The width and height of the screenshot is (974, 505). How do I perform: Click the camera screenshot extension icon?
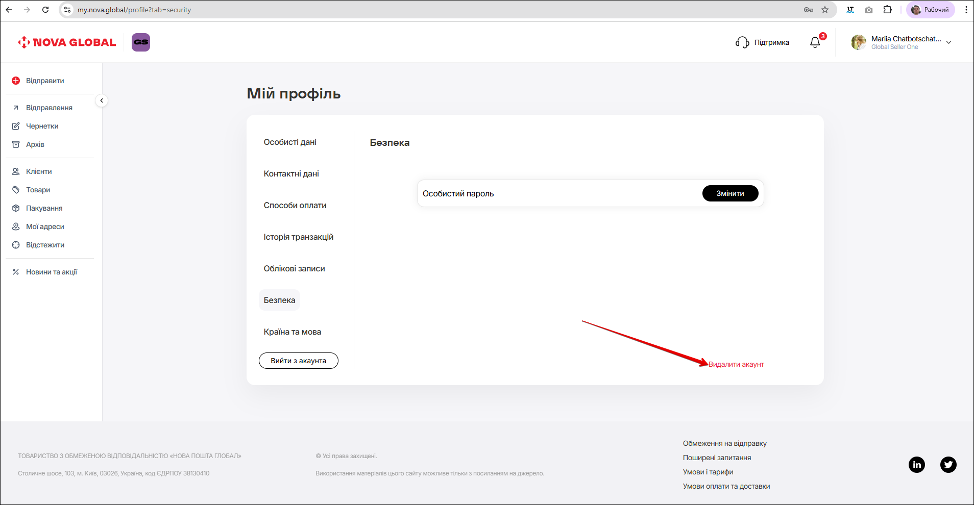click(x=869, y=10)
